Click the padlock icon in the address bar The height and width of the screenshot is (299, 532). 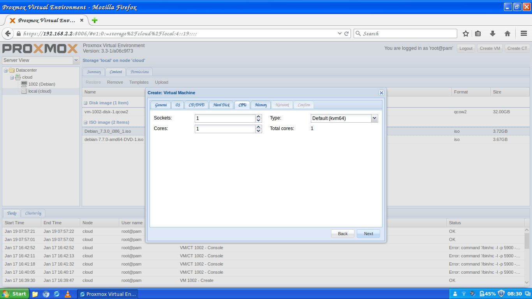pos(18,34)
